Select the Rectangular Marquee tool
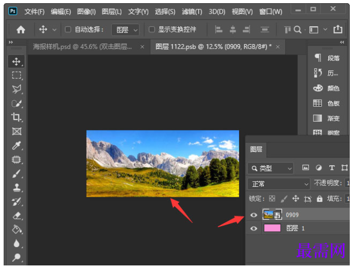This screenshot has height=267, width=355. point(17,75)
